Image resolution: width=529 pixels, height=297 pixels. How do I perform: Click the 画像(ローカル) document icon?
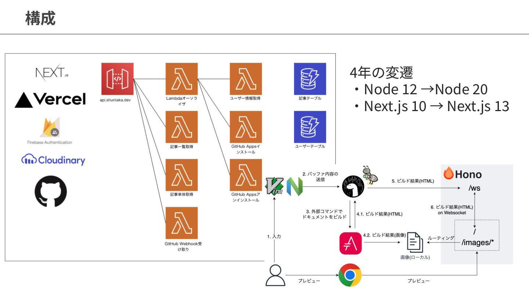[x=415, y=242]
